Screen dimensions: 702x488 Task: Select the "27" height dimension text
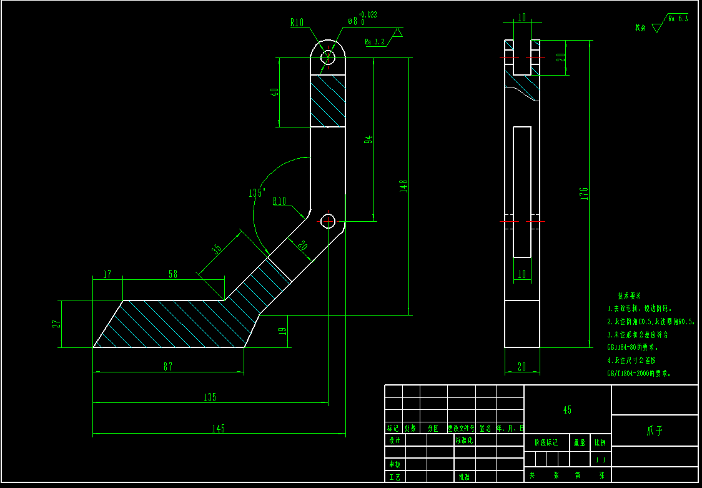click(x=56, y=324)
